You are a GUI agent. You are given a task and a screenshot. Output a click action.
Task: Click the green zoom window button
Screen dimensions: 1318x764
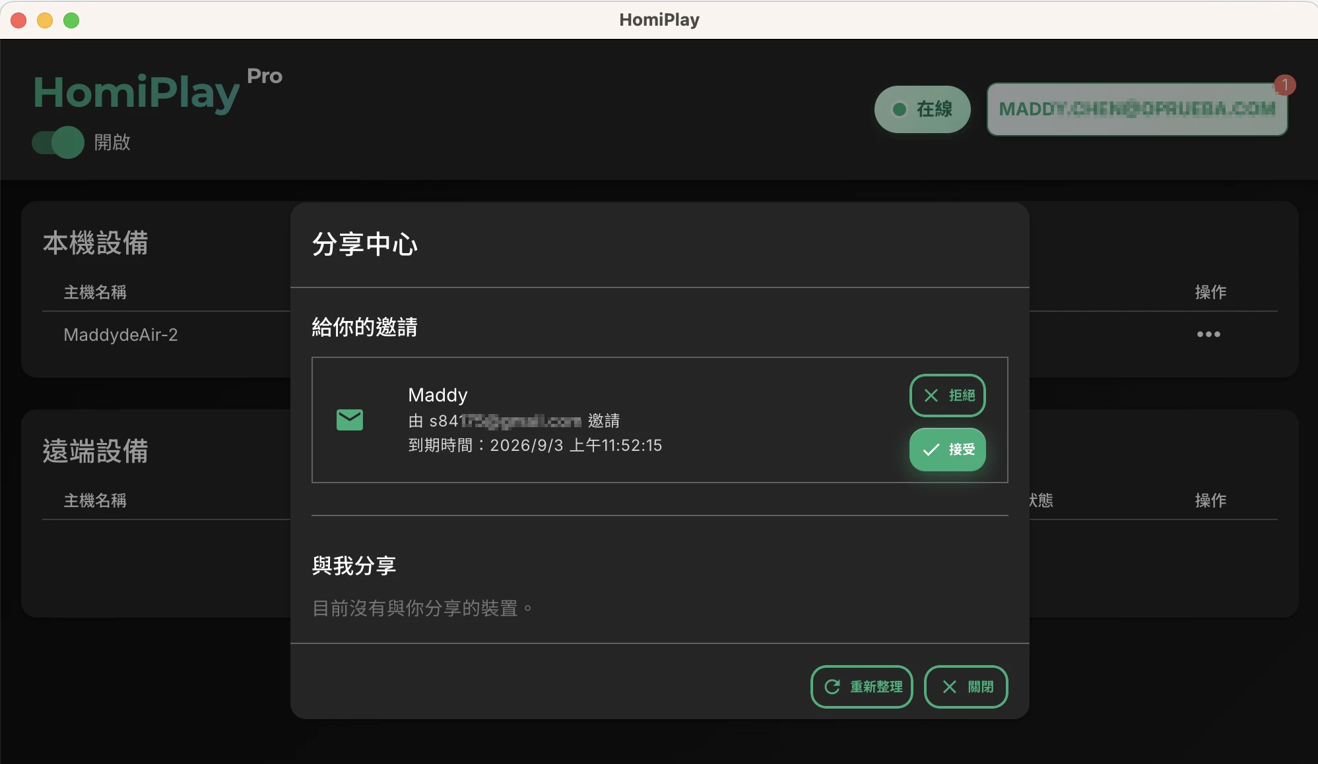point(71,20)
